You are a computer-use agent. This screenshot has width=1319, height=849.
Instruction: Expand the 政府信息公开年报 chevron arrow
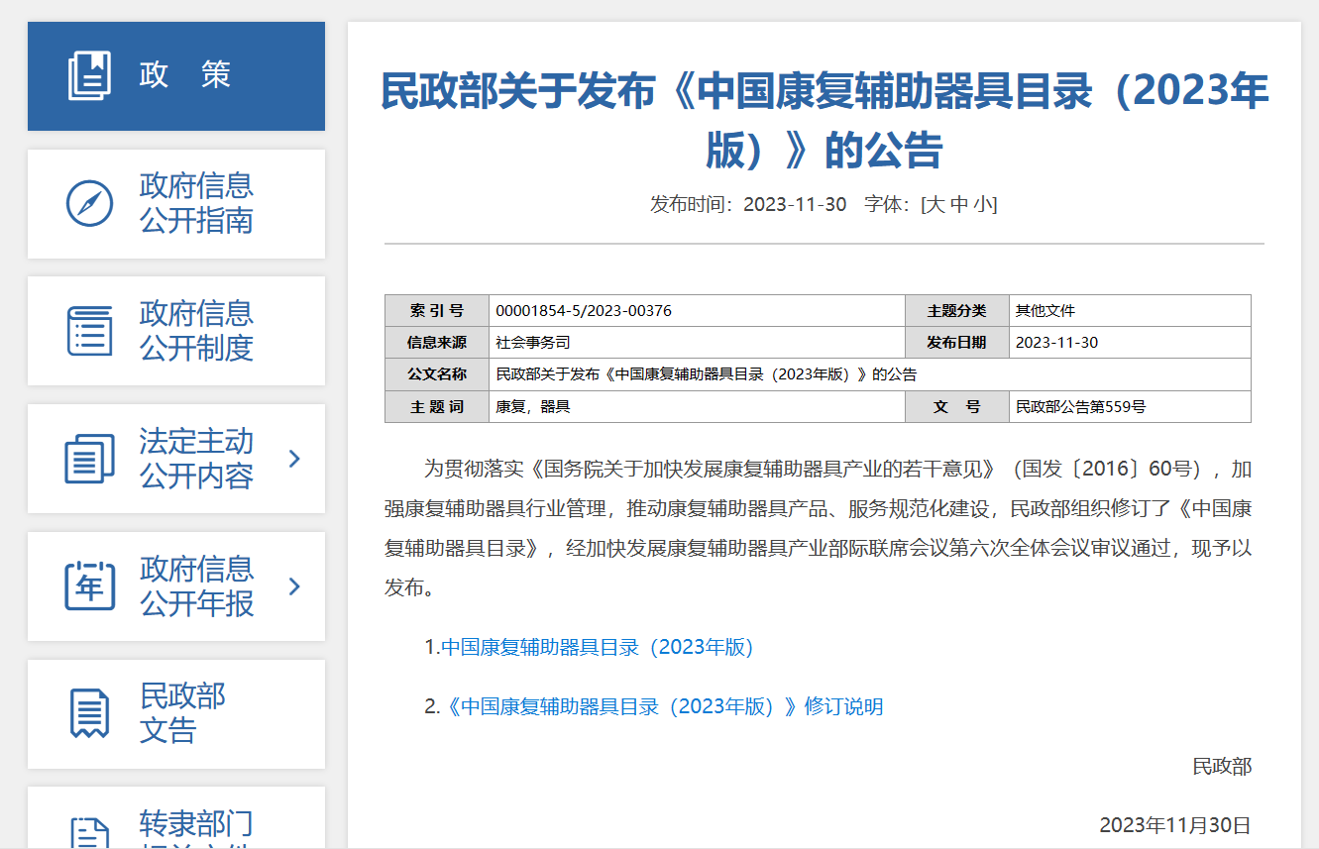point(294,586)
